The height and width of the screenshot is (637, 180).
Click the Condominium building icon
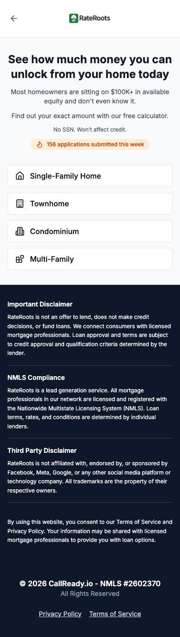[20, 231]
